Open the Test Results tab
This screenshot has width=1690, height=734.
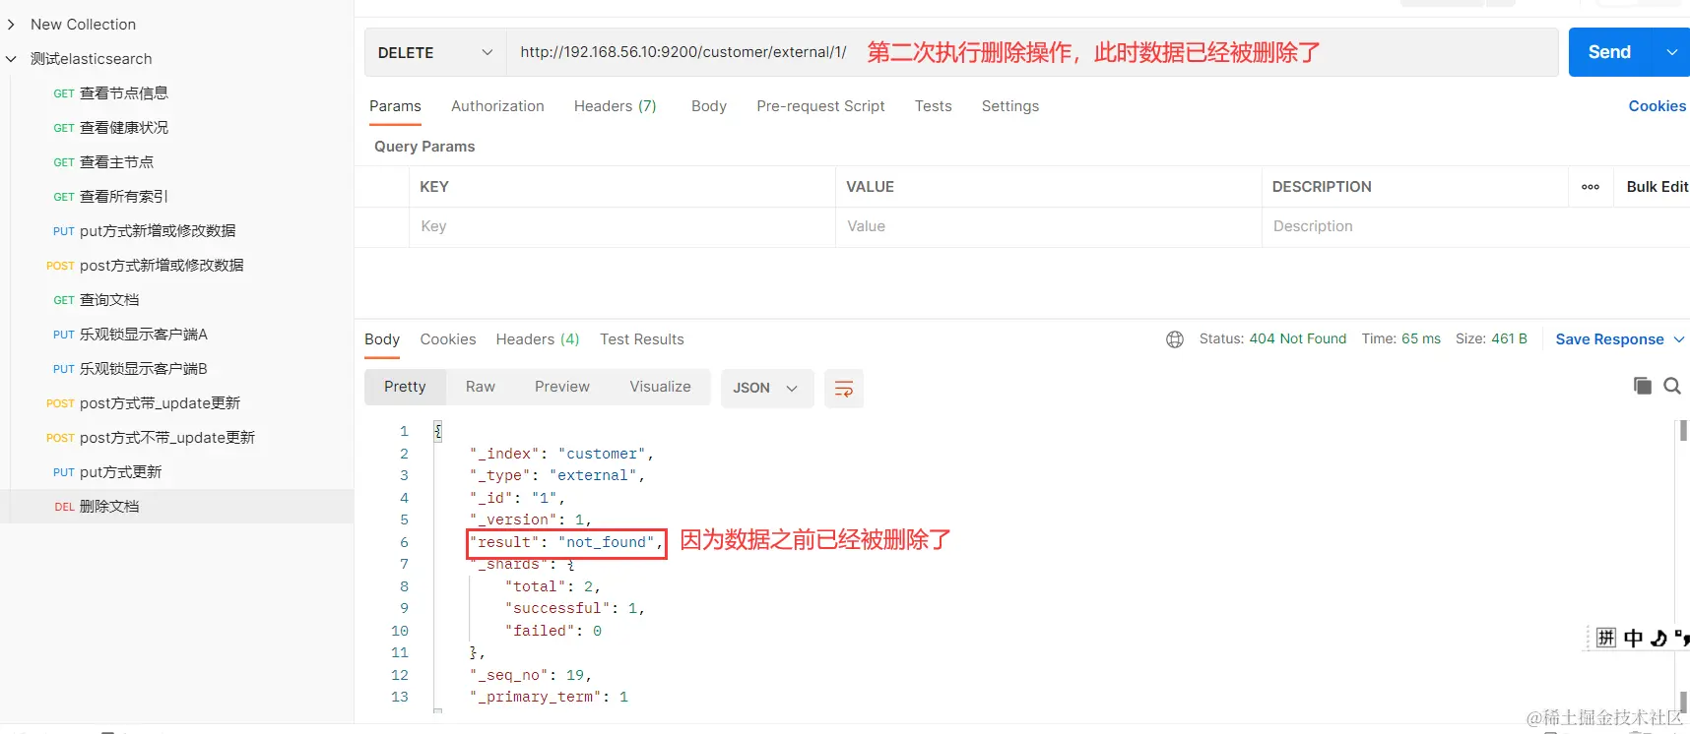tap(642, 339)
